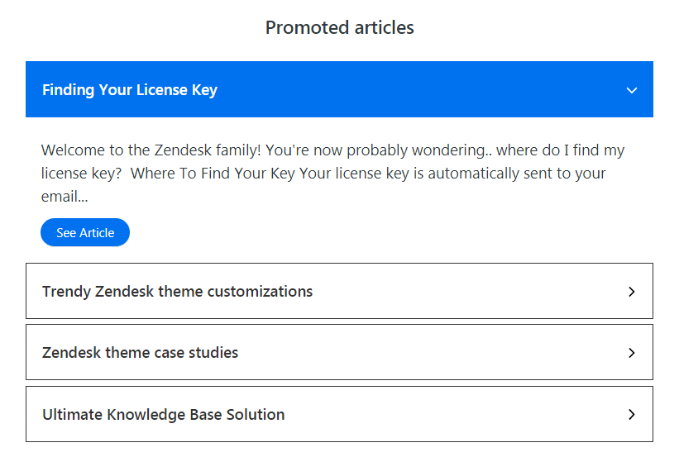Expand Trendy Zendesk theme customizations title
Screen dimensions: 679x476
[x=177, y=292]
